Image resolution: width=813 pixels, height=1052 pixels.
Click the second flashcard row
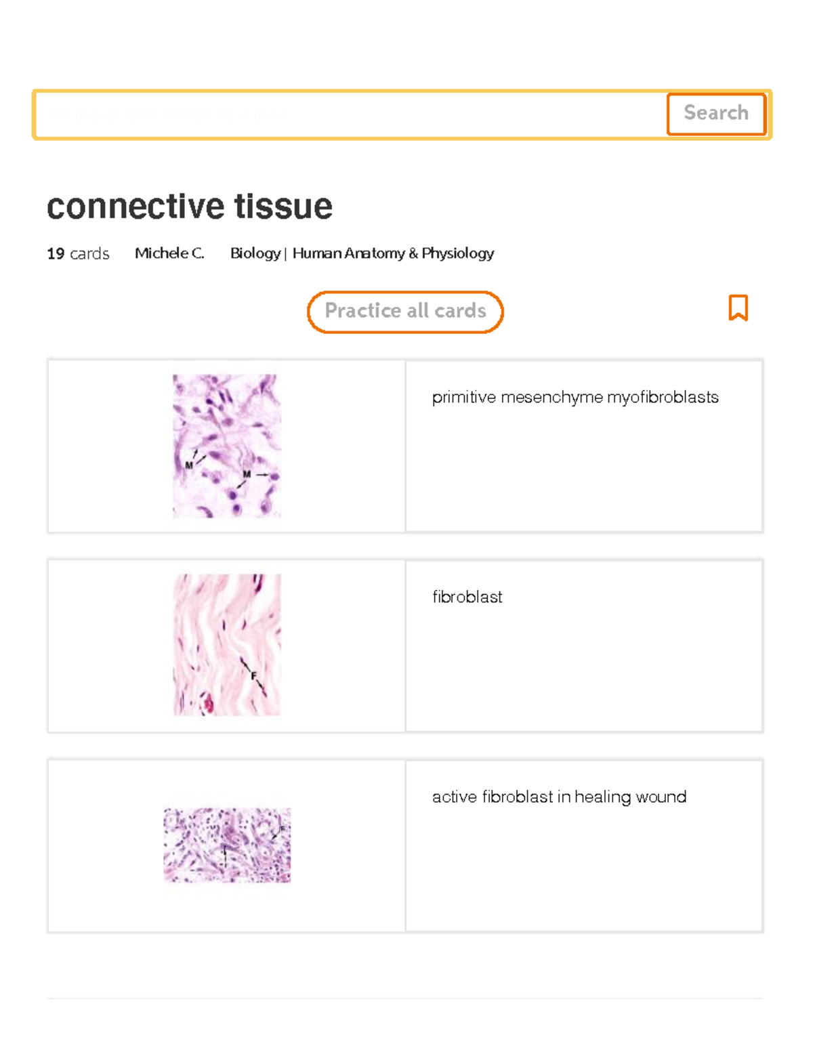(x=406, y=646)
